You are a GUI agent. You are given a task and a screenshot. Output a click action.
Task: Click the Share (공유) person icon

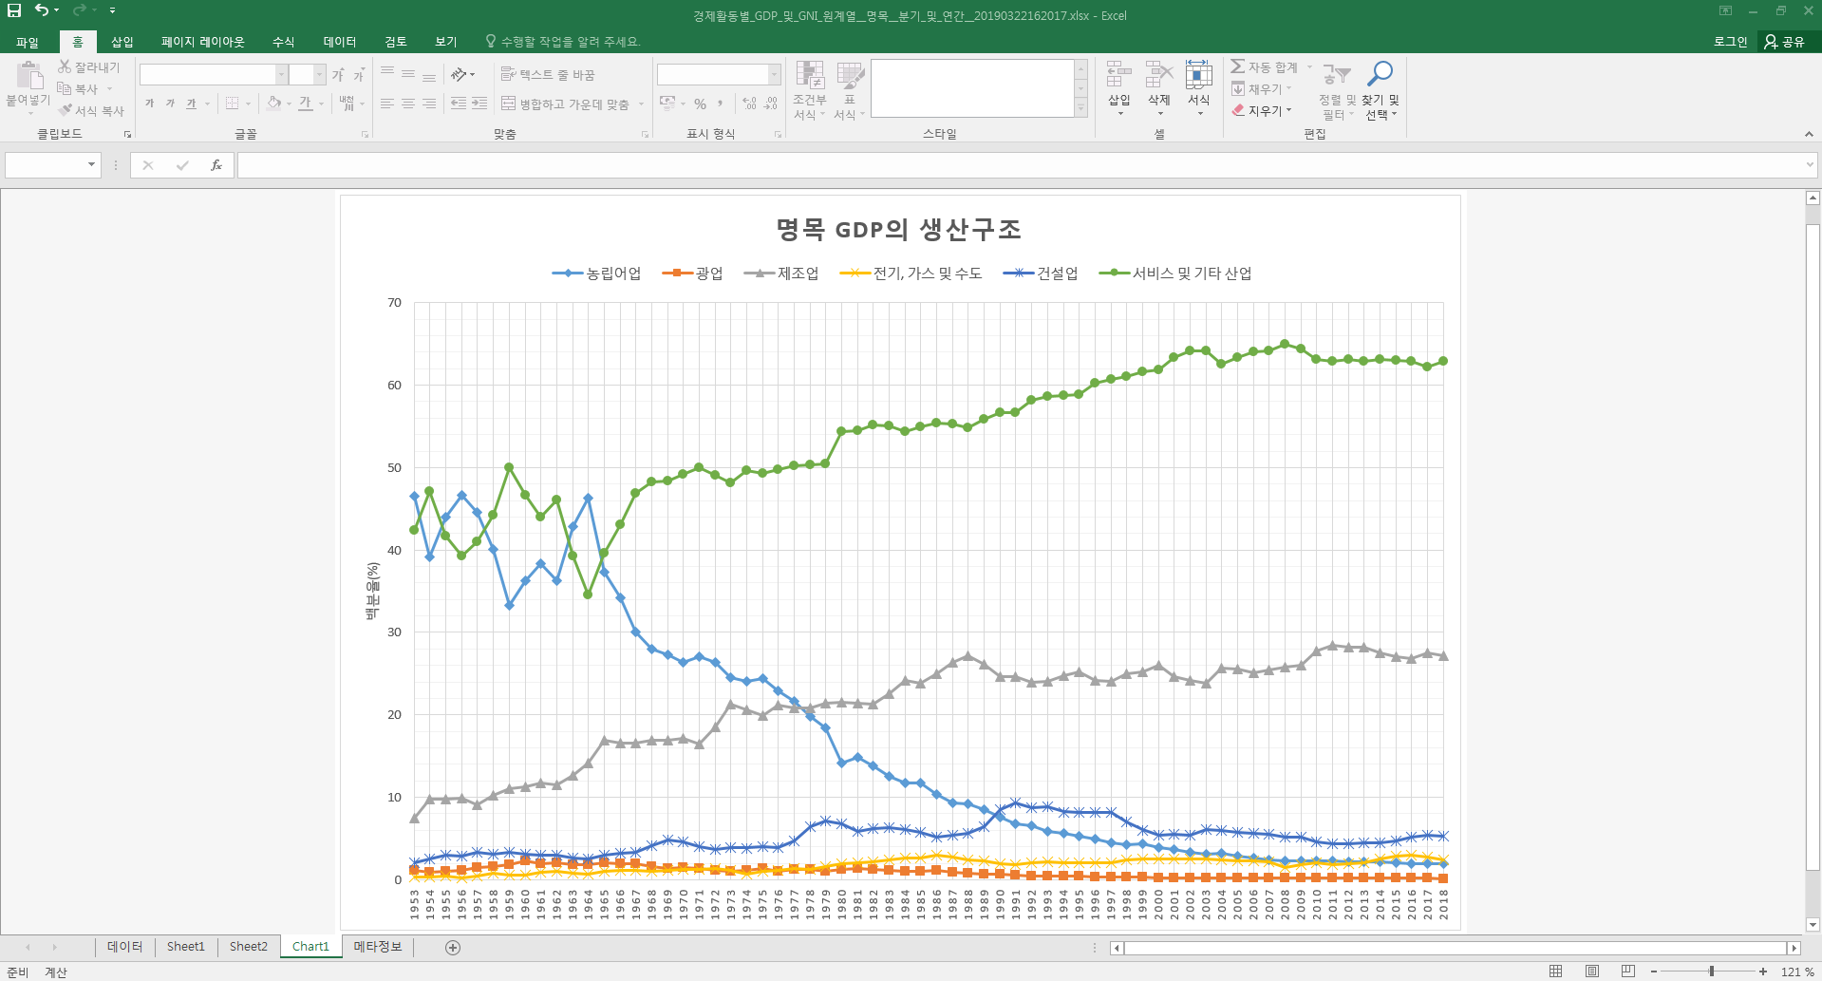pos(1771,42)
